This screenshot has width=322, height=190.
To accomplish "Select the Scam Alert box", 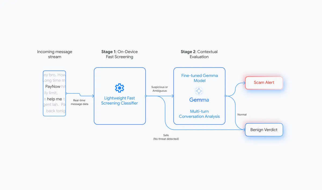I will click(264, 83).
